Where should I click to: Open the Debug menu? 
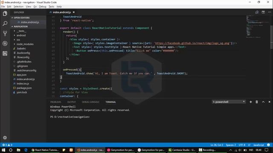(x=43, y=7)
